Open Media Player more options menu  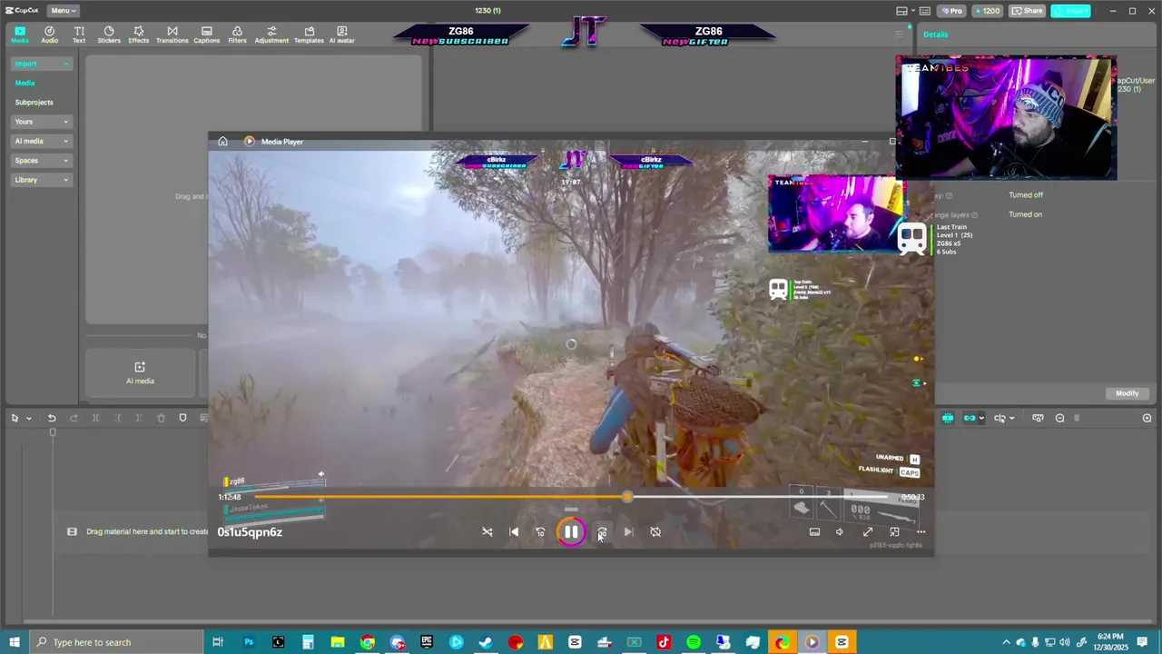pos(921,532)
